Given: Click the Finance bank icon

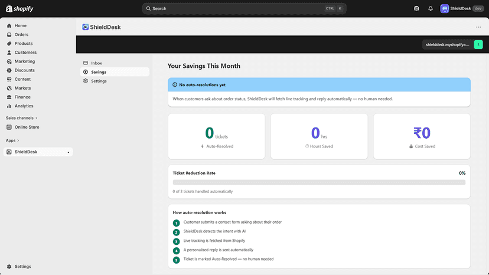Looking at the screenshot, I should click(9, 97).
